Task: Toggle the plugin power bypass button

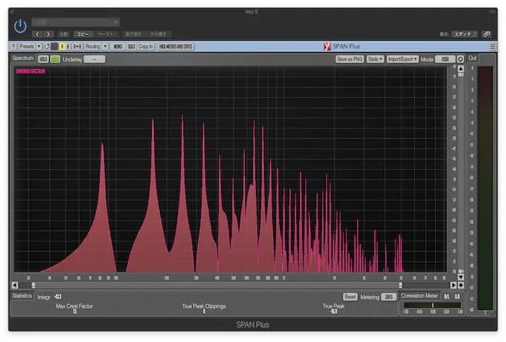Action: tap(20, 26)
